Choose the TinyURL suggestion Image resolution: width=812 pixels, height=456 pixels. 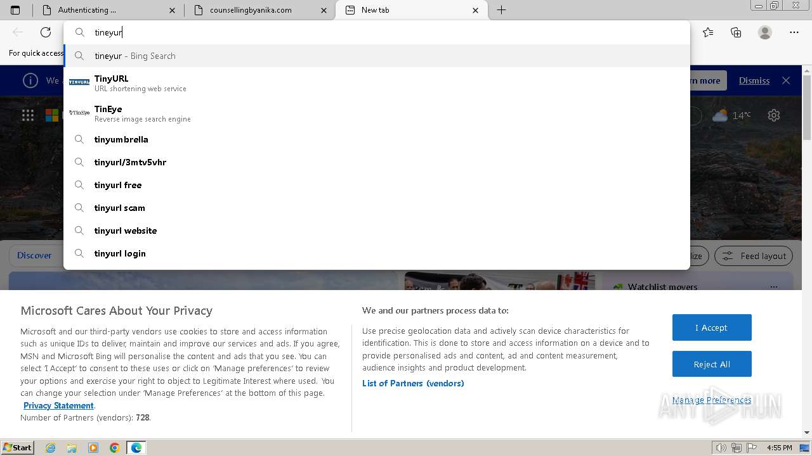(376, 83)
